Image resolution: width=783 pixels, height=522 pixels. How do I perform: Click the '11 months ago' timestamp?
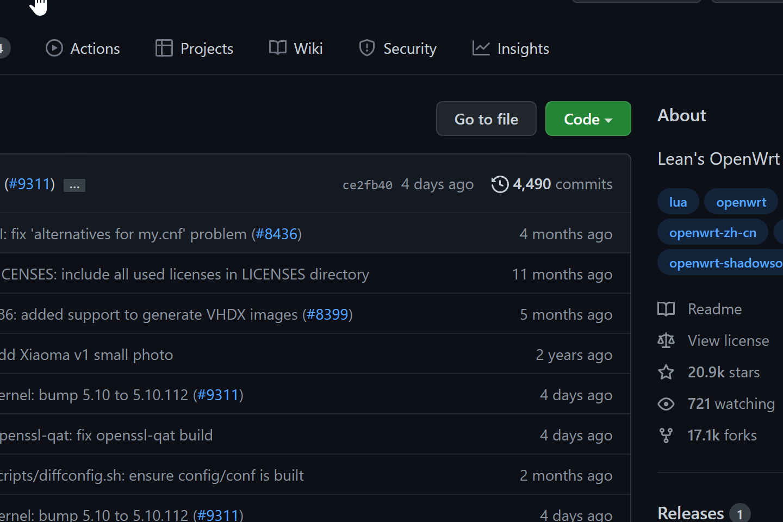click(x=562, y=274)
